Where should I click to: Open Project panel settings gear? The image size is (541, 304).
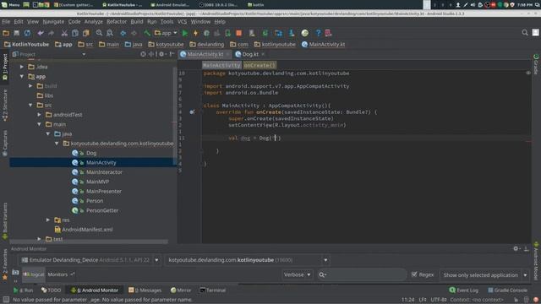click(161, 54)
